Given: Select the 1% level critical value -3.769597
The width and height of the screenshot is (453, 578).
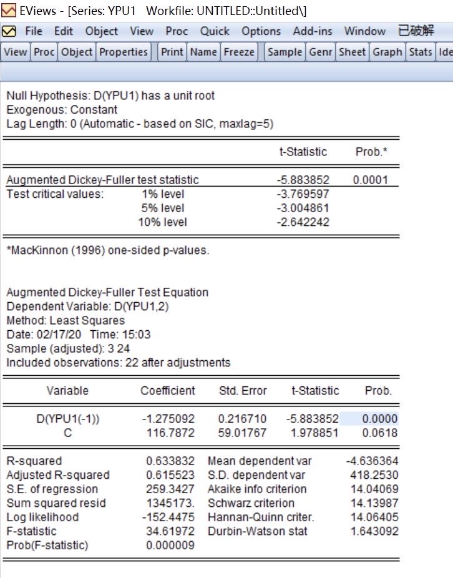Looking at the screenshot, I should point(303,194).
